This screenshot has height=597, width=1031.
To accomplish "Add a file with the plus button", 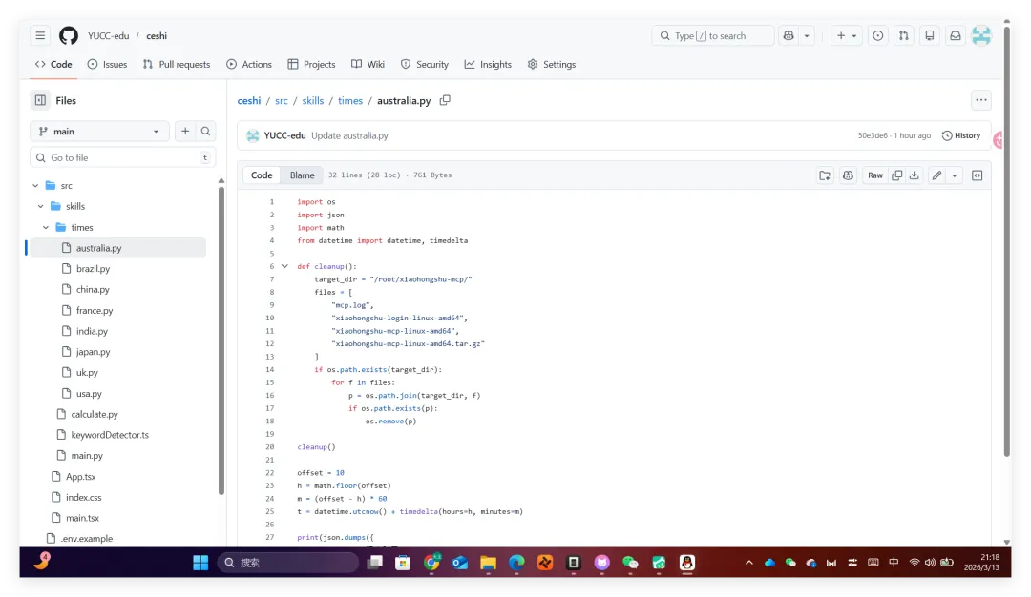I will tap(185, 132).
